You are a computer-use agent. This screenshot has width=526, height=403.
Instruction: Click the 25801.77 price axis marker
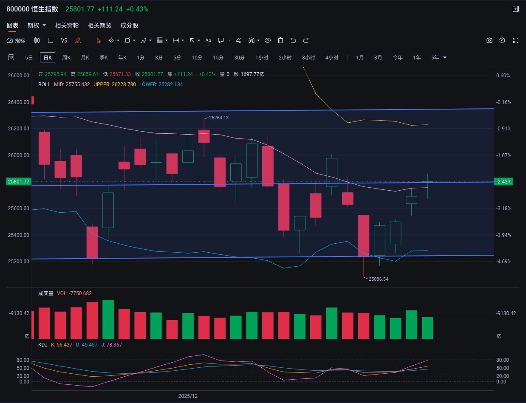click(19, 182)
